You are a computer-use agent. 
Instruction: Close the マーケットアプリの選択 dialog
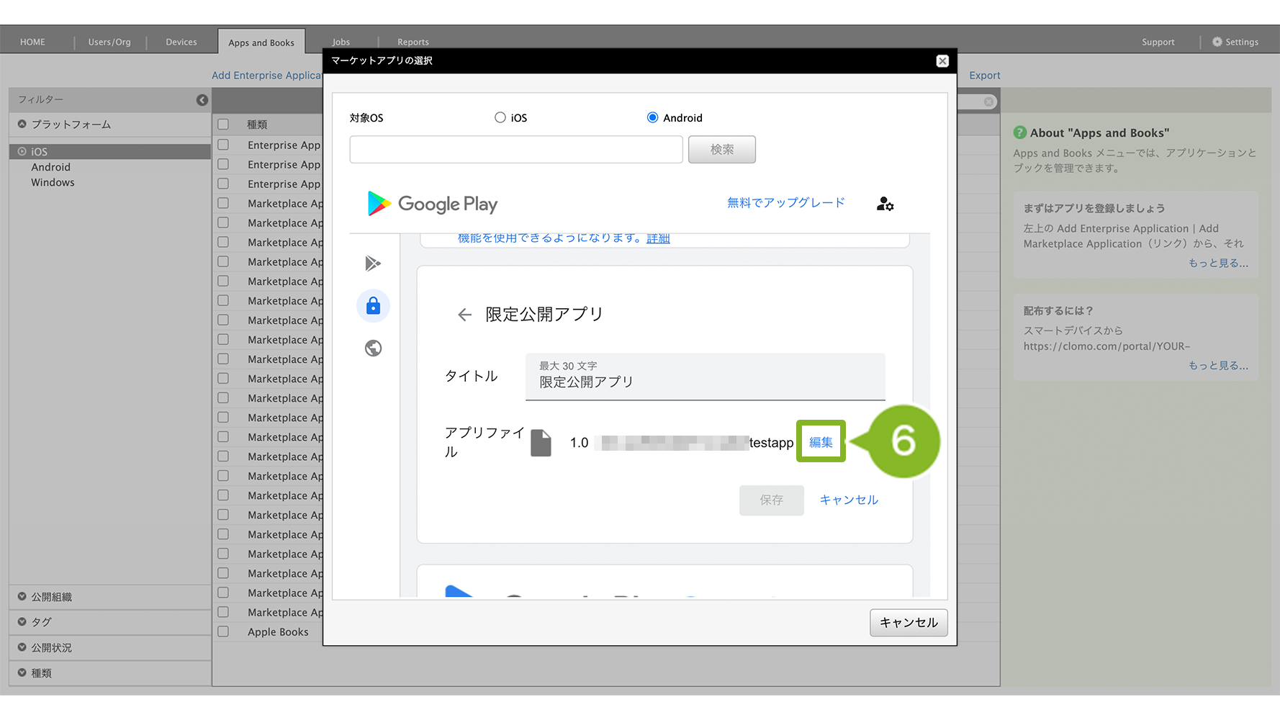(x=942, y=61)
